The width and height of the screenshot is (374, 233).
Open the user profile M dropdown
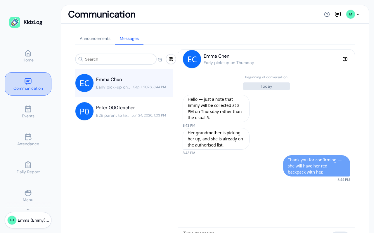353,14
